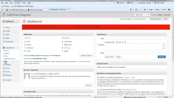Switch to www.MetaTagGenerator.org tab
Screen dimensions: 174x98
point(16,10)
